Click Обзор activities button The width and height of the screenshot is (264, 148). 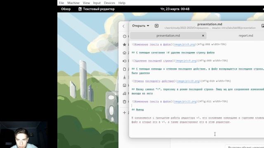[x=66, y=9]
